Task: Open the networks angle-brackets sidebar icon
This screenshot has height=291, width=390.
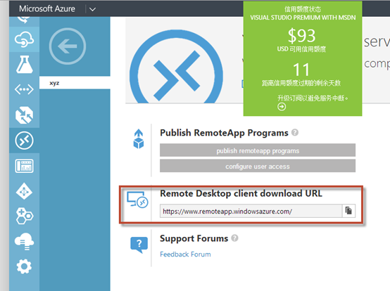Action: coord(24,89)
